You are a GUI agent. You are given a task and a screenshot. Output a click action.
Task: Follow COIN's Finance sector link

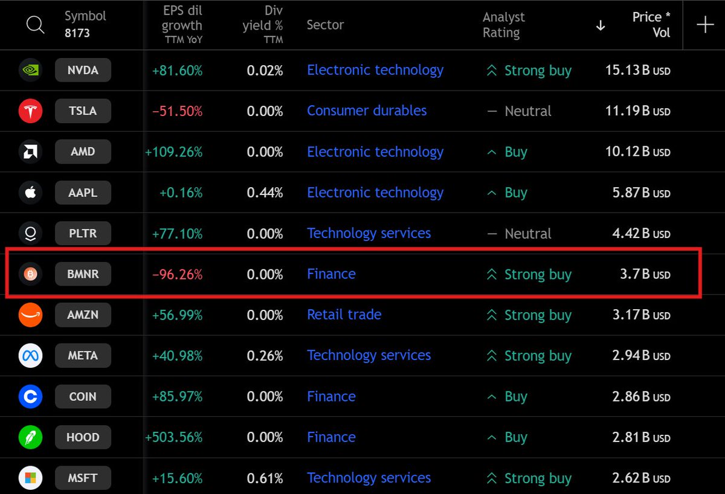pos(331,396)
